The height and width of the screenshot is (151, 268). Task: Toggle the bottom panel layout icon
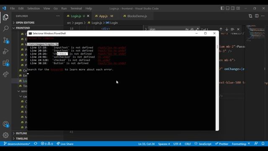click(x=228, y=8)
